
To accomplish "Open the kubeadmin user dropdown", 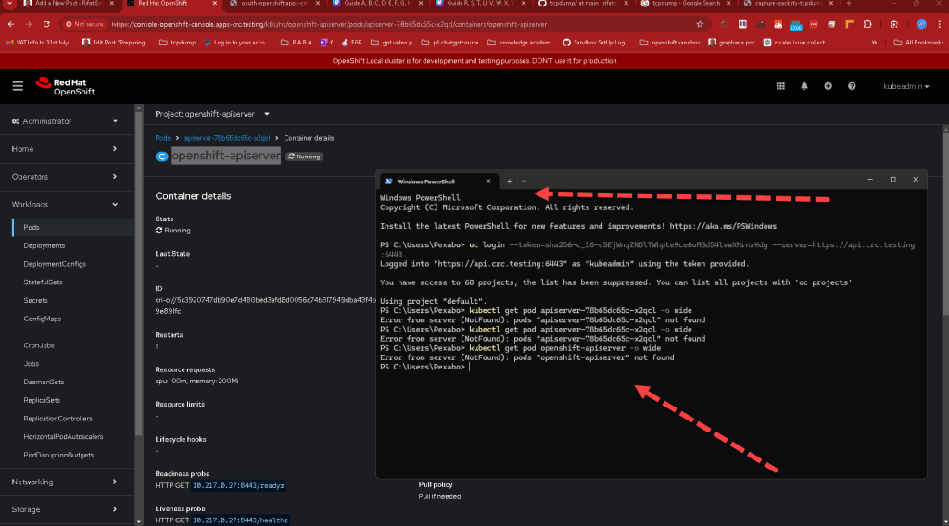I will (906, 86).
